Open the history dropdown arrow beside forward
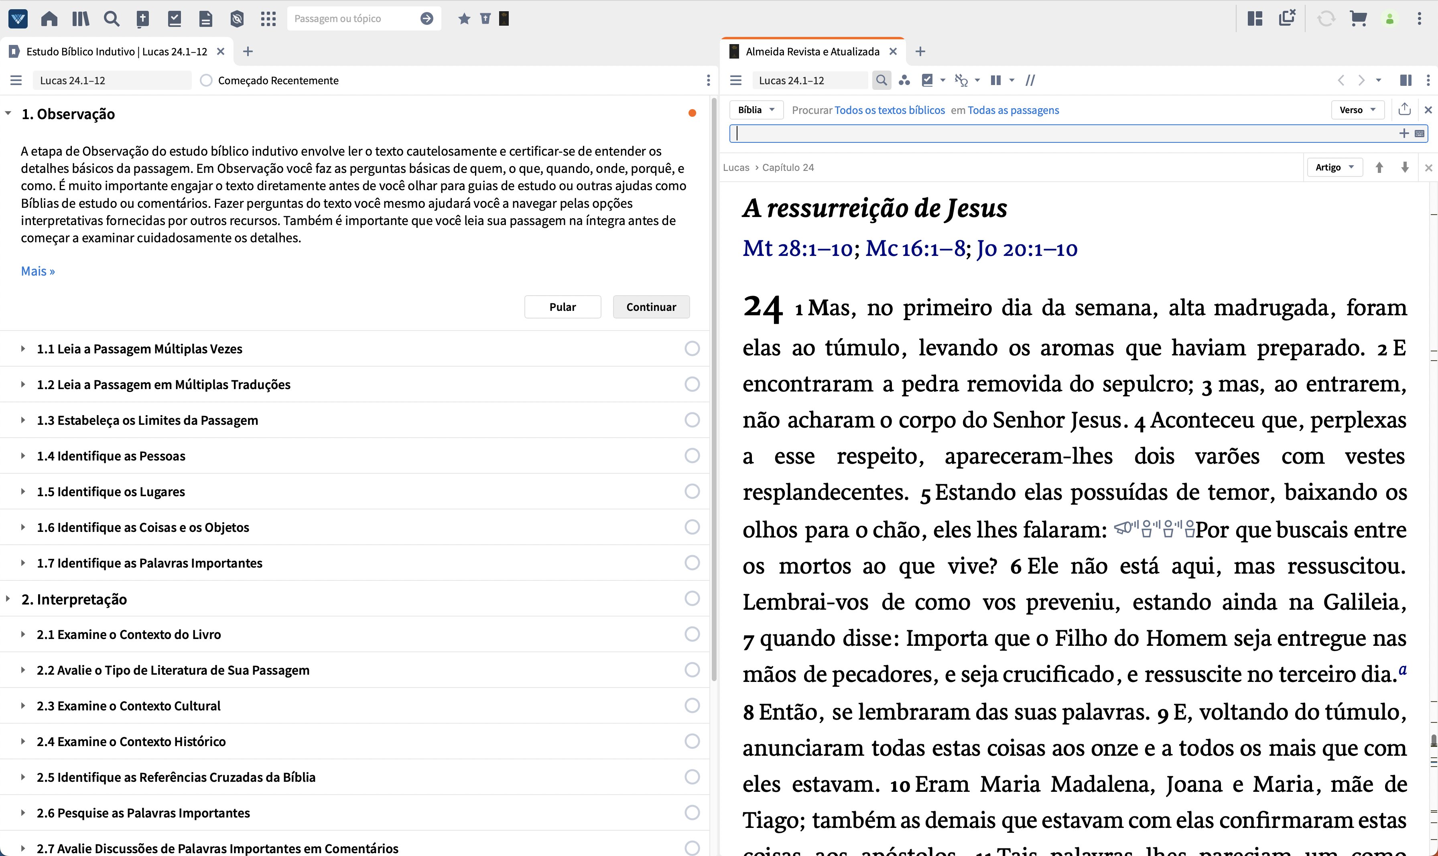Screen dimensions: 1438x856 1379,80
